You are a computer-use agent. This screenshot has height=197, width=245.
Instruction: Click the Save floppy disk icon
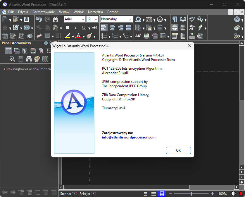(x=27, y=19)
